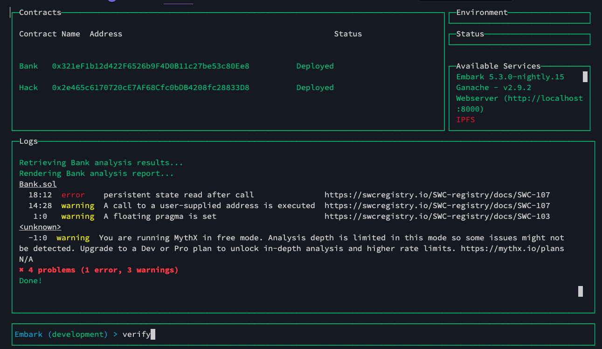Click the 18:12 line position in Logs
Image resolution: width=602 pixels, height=349 pixels.
(40, 195)
